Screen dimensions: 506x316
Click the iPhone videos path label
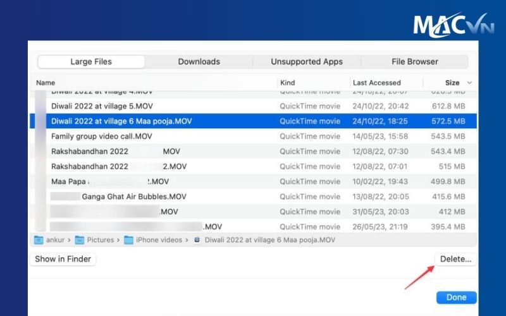[x=159, y=240]
